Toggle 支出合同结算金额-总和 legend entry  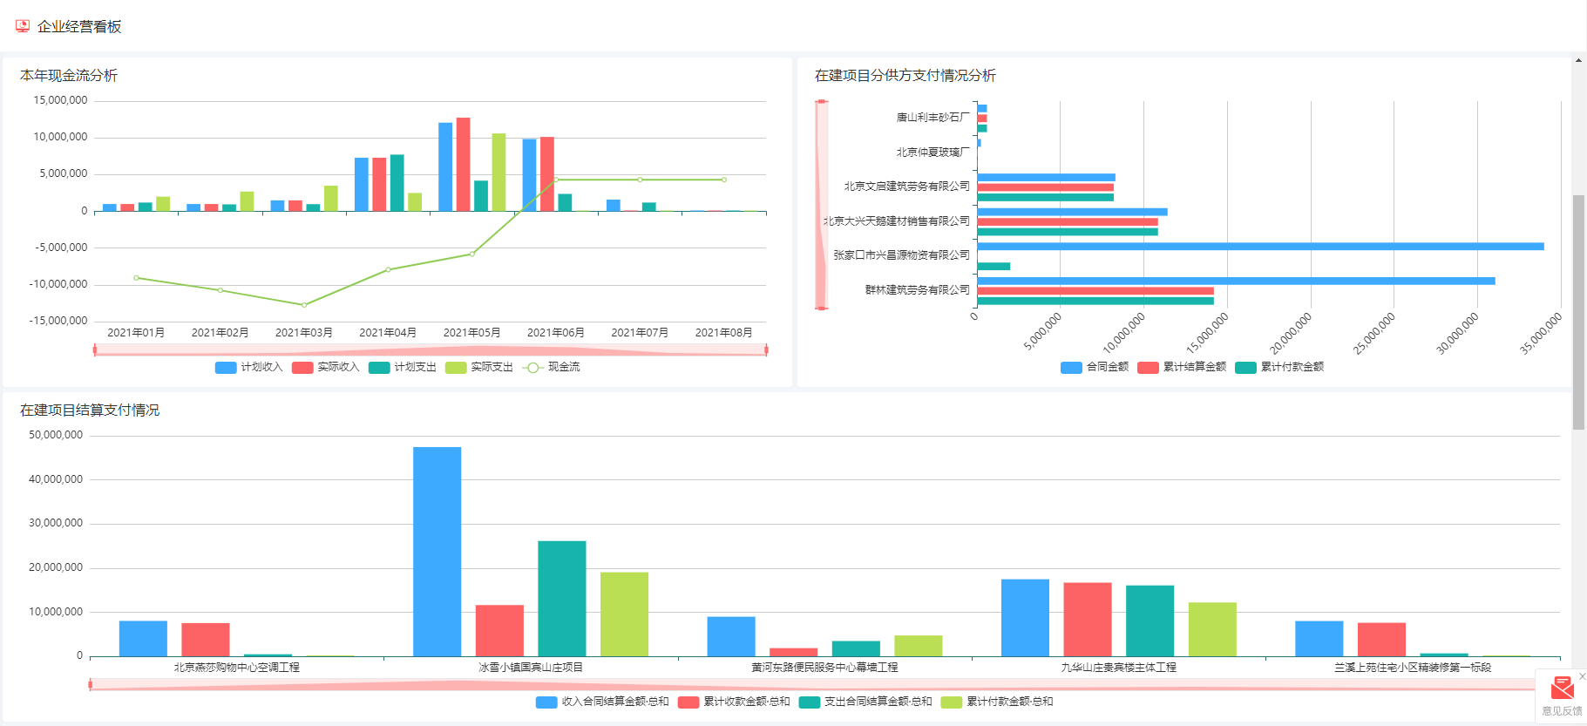(810, 702)
